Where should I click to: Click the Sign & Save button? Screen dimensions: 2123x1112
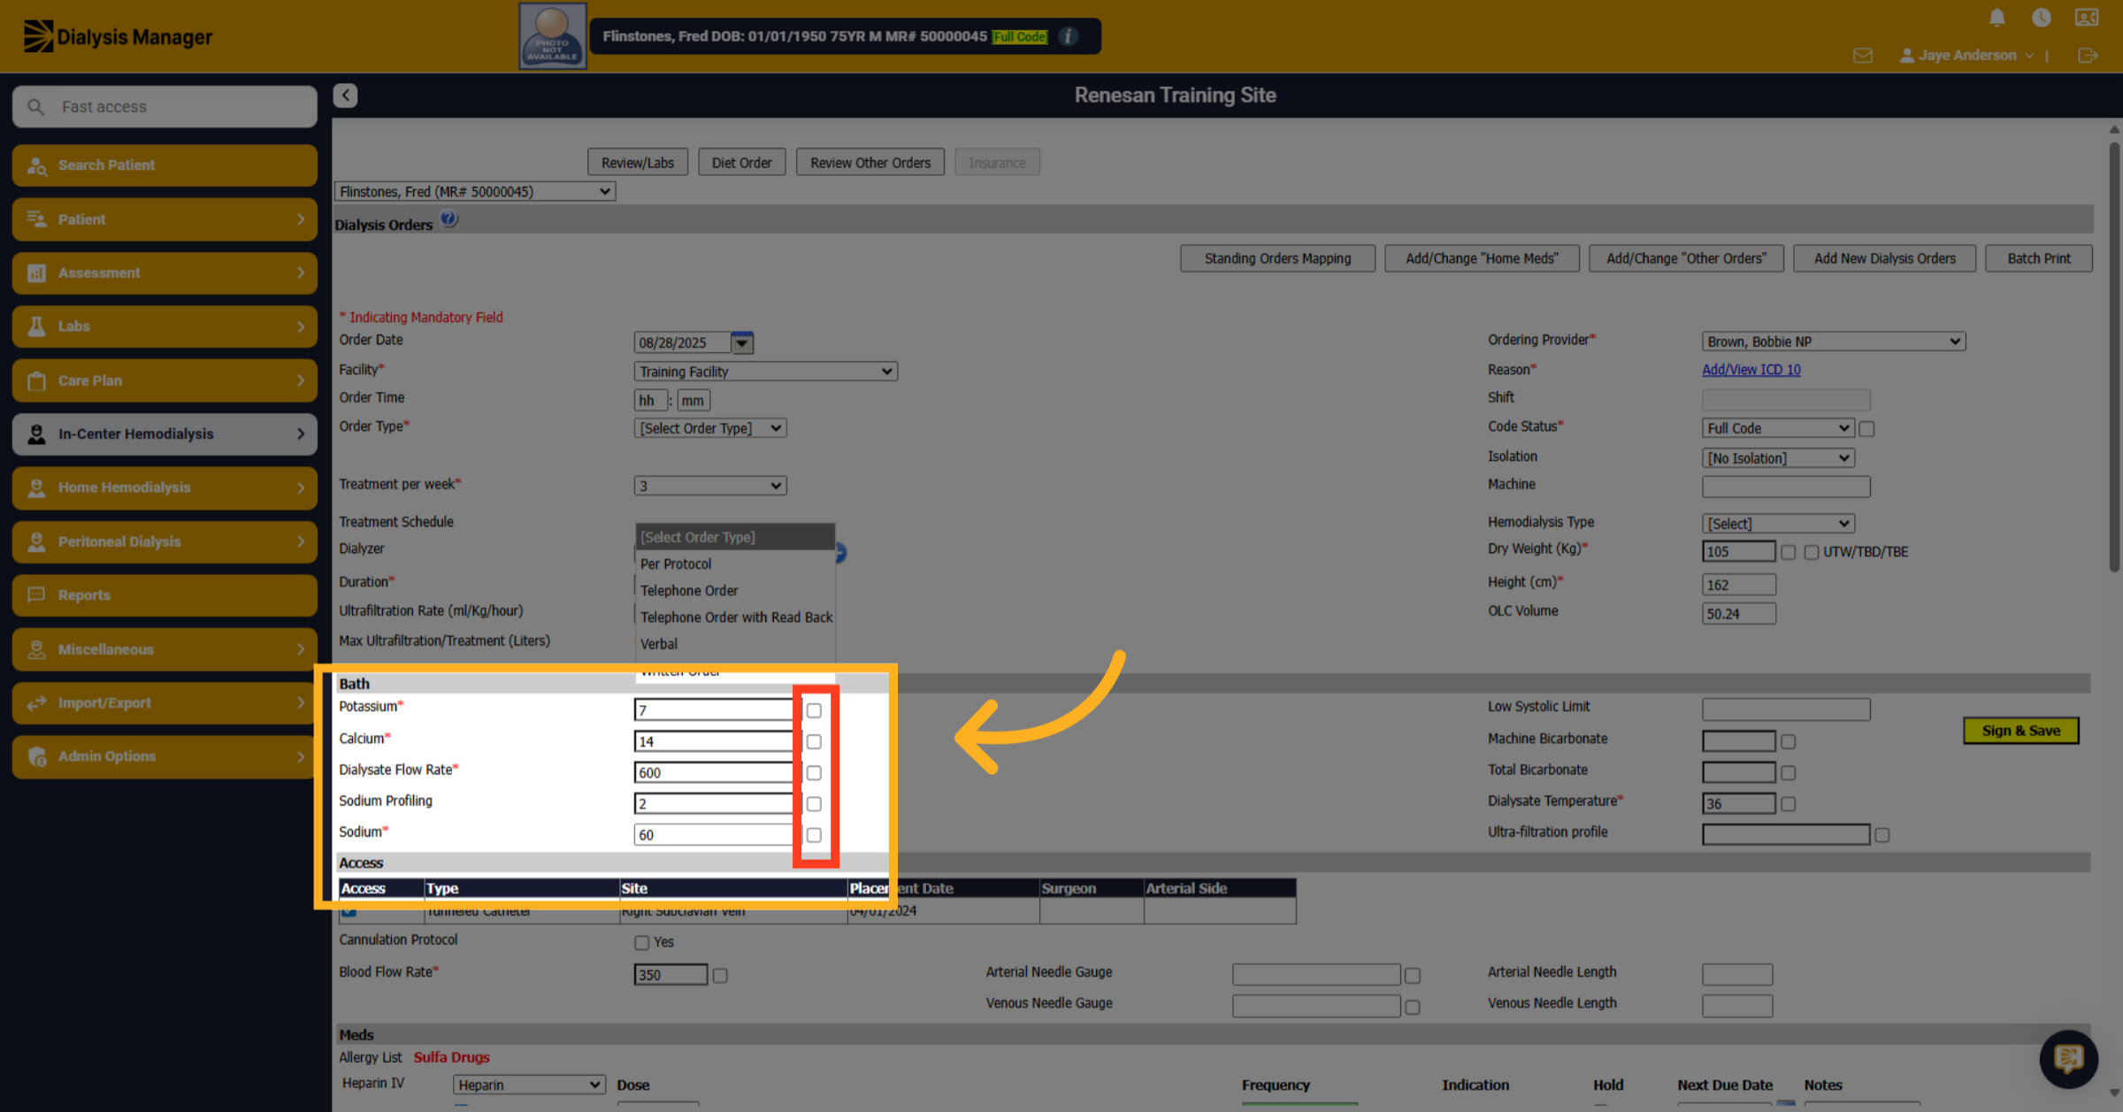[x=2020, y=731]
